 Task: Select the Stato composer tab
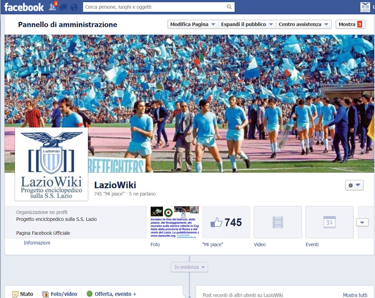click(x=23, y=294)
